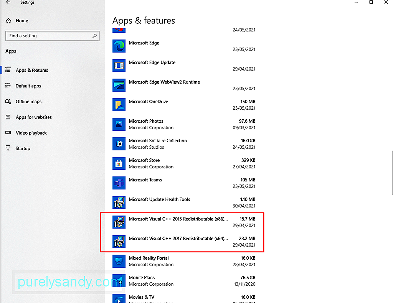This screenshot has width=393, height=303.
Task: Select Microsoft Visual C++ 2017 Redistributable (x64)
Action: (x=184, y=241)
